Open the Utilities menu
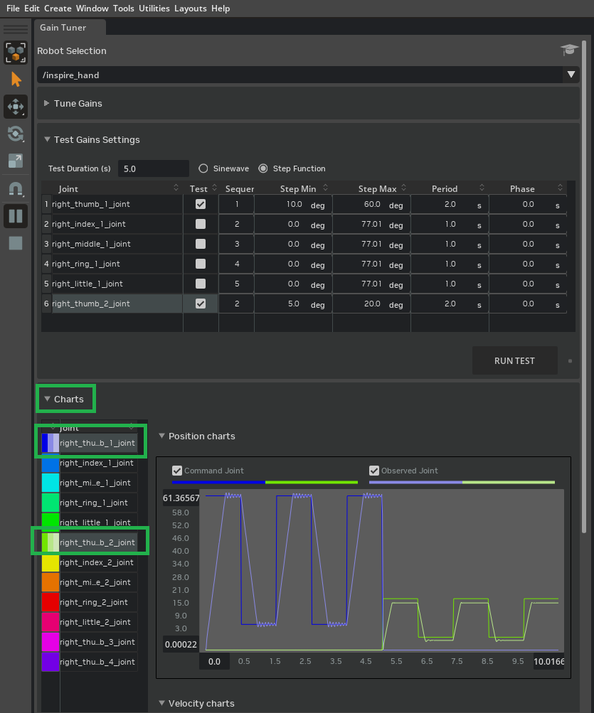The width and height of the screenshot is (594, 713). tap(154, 9)
